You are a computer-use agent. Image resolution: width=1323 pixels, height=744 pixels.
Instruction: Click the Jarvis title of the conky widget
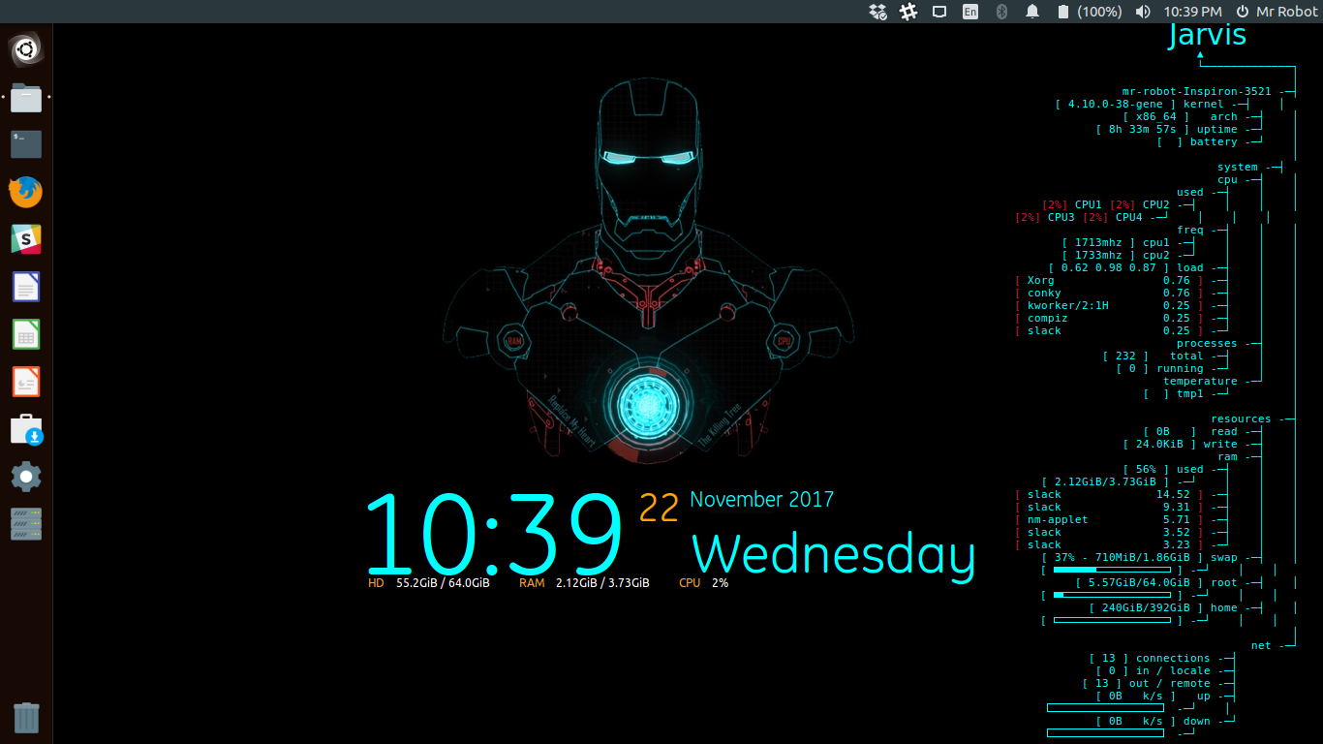click(x=1207, y=35)
